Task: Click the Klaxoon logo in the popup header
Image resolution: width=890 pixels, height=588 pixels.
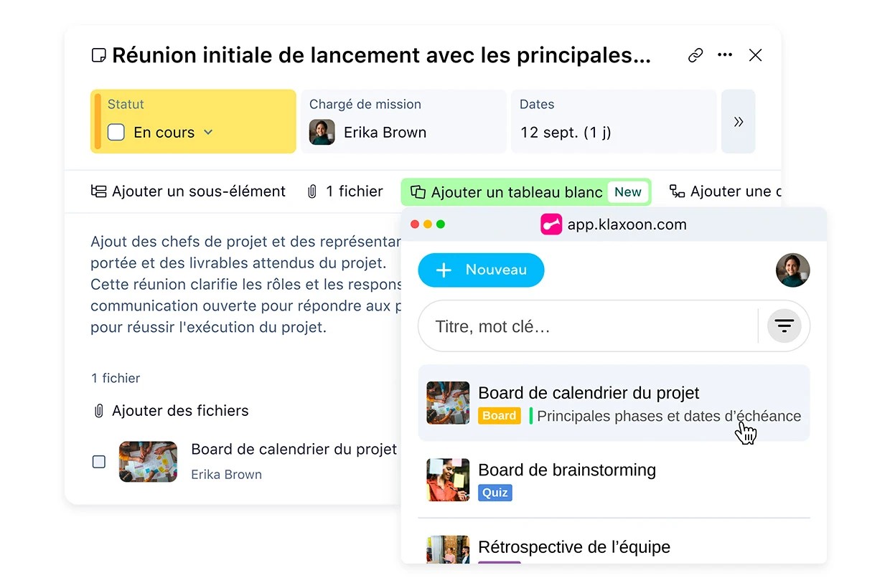Action: (x=551, y=224)
